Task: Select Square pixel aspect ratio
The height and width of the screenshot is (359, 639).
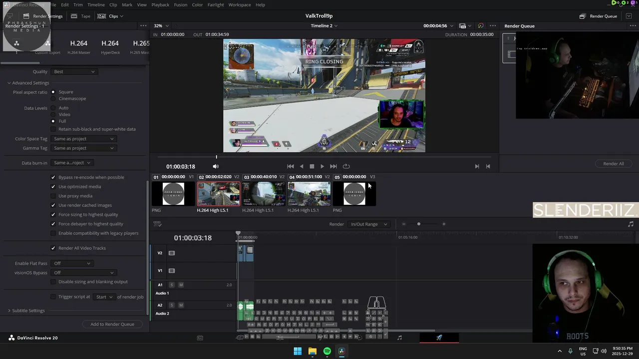Action: [53, 92]
